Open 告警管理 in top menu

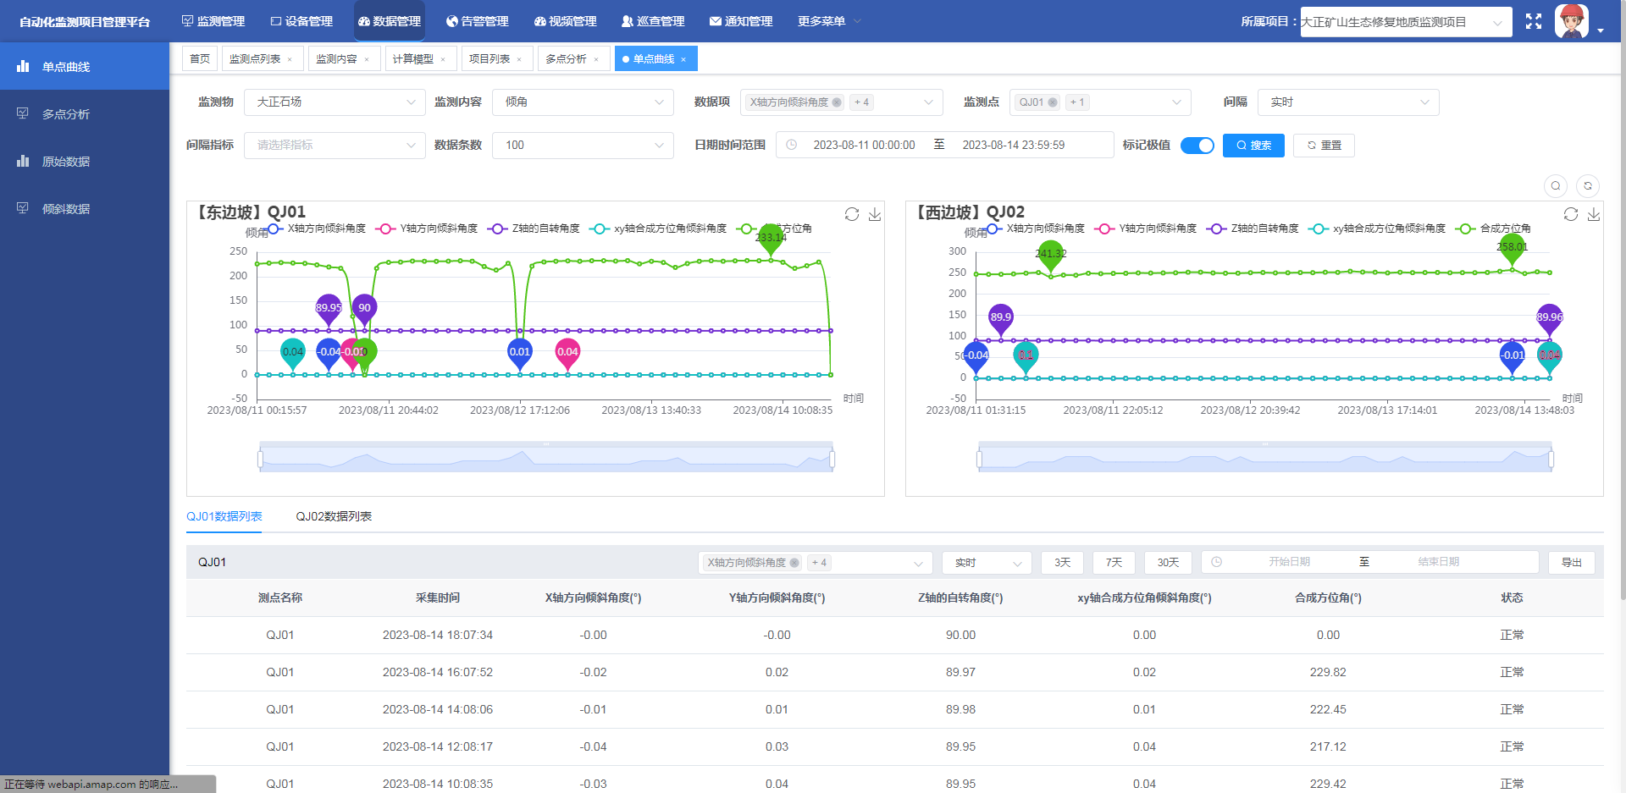click(x=477, y=21)
